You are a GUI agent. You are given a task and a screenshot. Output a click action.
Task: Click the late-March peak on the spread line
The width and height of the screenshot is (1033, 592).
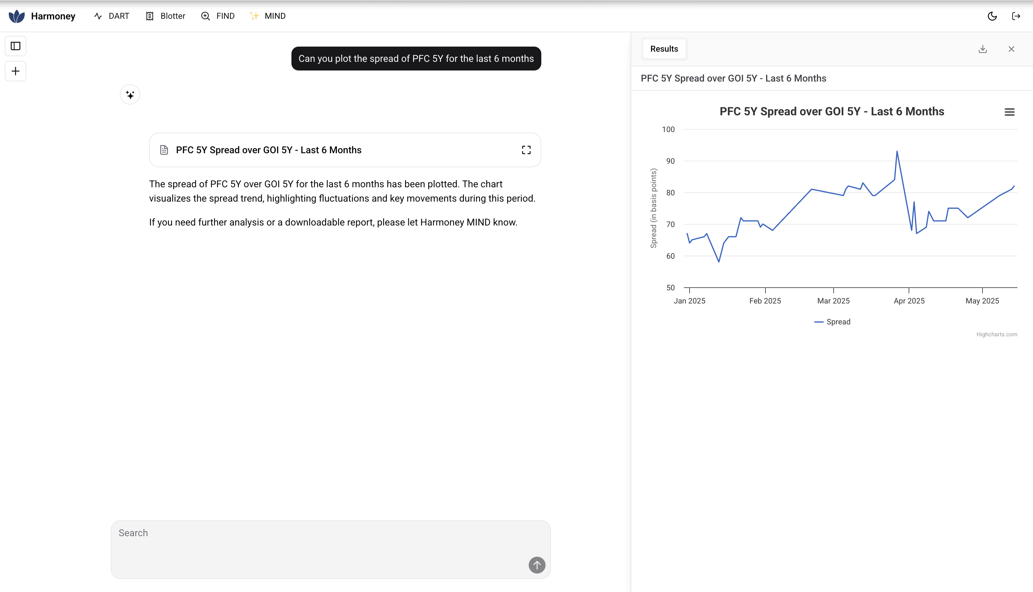897,152
